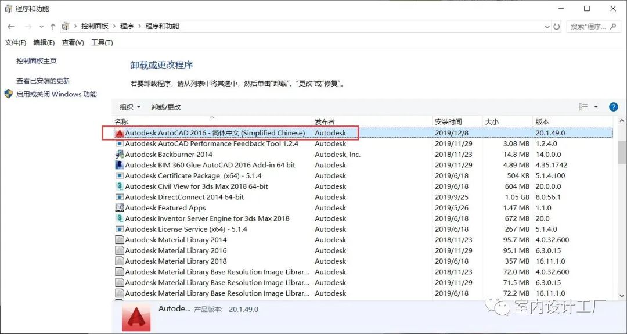The image size is (627, 334).
Task: Click 控制面板 in the breadcrumb path
Action: coord(95,26)
